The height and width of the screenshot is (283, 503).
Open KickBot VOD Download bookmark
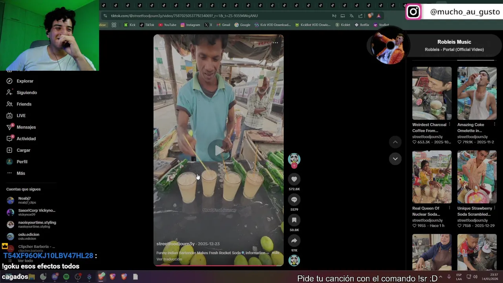click(313, 25)
